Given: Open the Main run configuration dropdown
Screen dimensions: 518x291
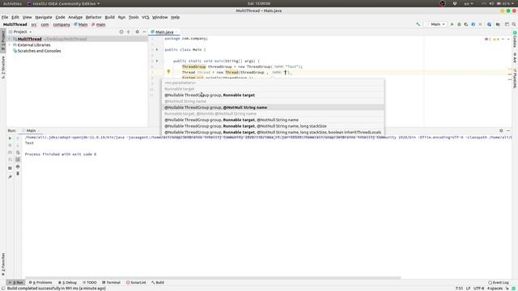Looking at the screenshot, I should click(x=435, y=24).
